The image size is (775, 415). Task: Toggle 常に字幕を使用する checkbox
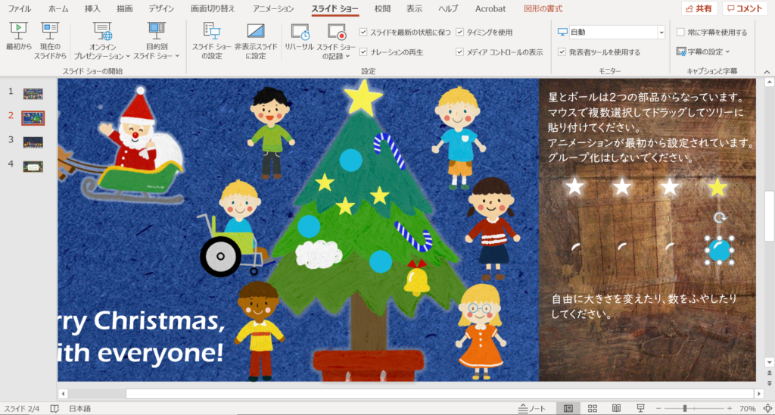[x=680, y=32]
